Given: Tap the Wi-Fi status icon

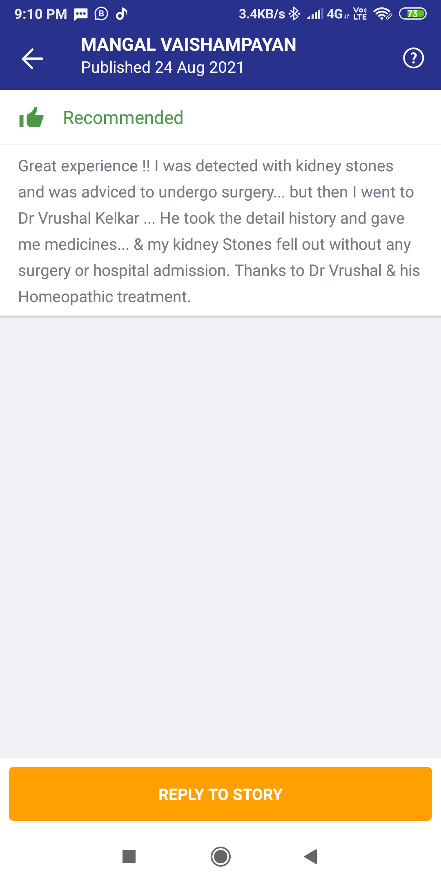Looking at the screenshot, I should click(383, 14).
